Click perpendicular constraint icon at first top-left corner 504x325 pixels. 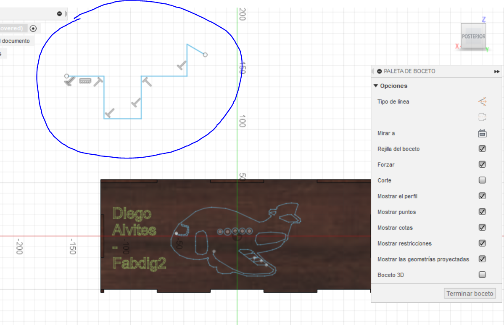pyautogui.click(x=98, y=82)
